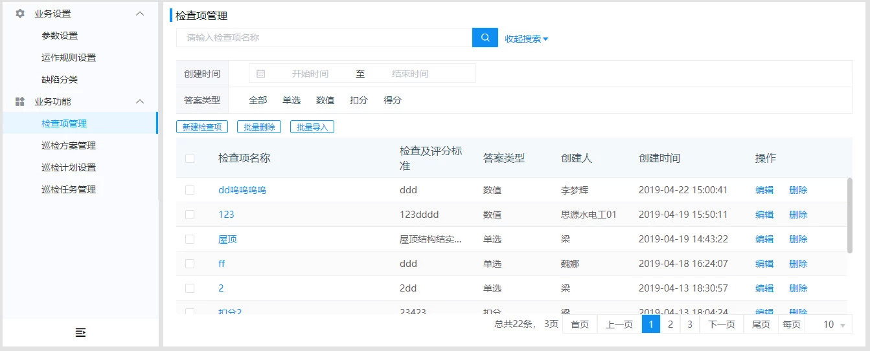Click the calendar icon in date range
The width and height of the screenshot is (870, 351).
(x=260, y=74)
